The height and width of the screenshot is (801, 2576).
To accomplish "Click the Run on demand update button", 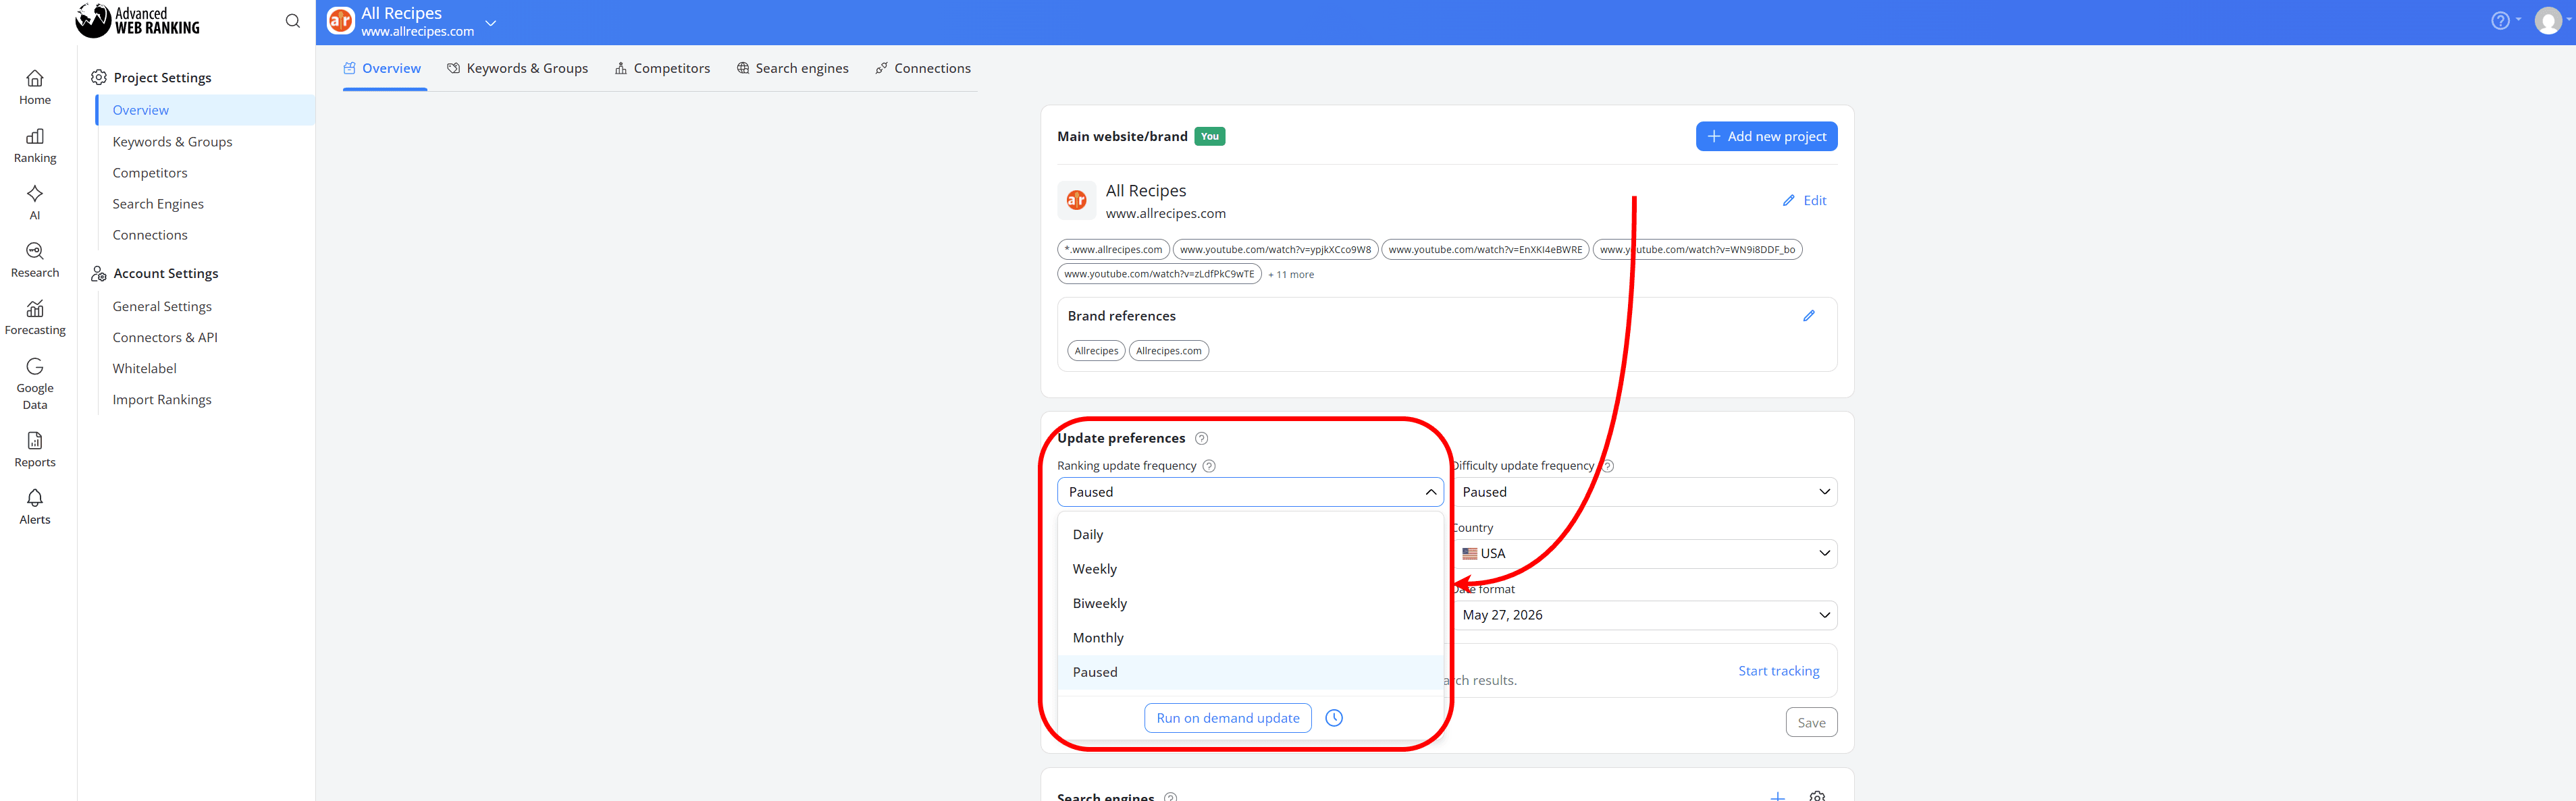I will (x=1227, y=718).
